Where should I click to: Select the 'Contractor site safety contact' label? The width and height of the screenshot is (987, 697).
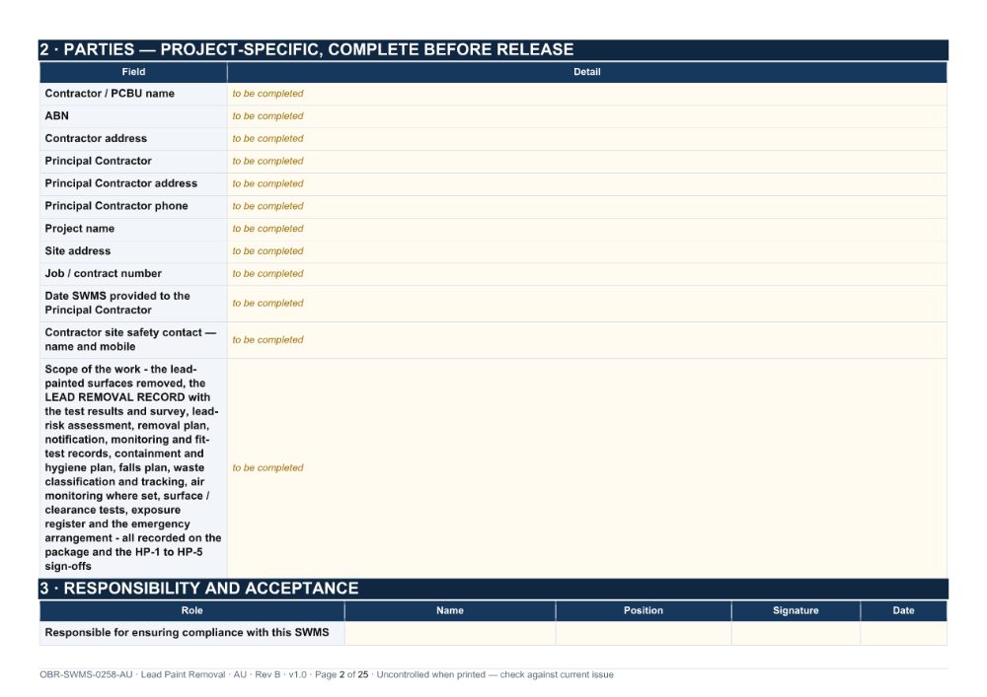coord(130,339)
